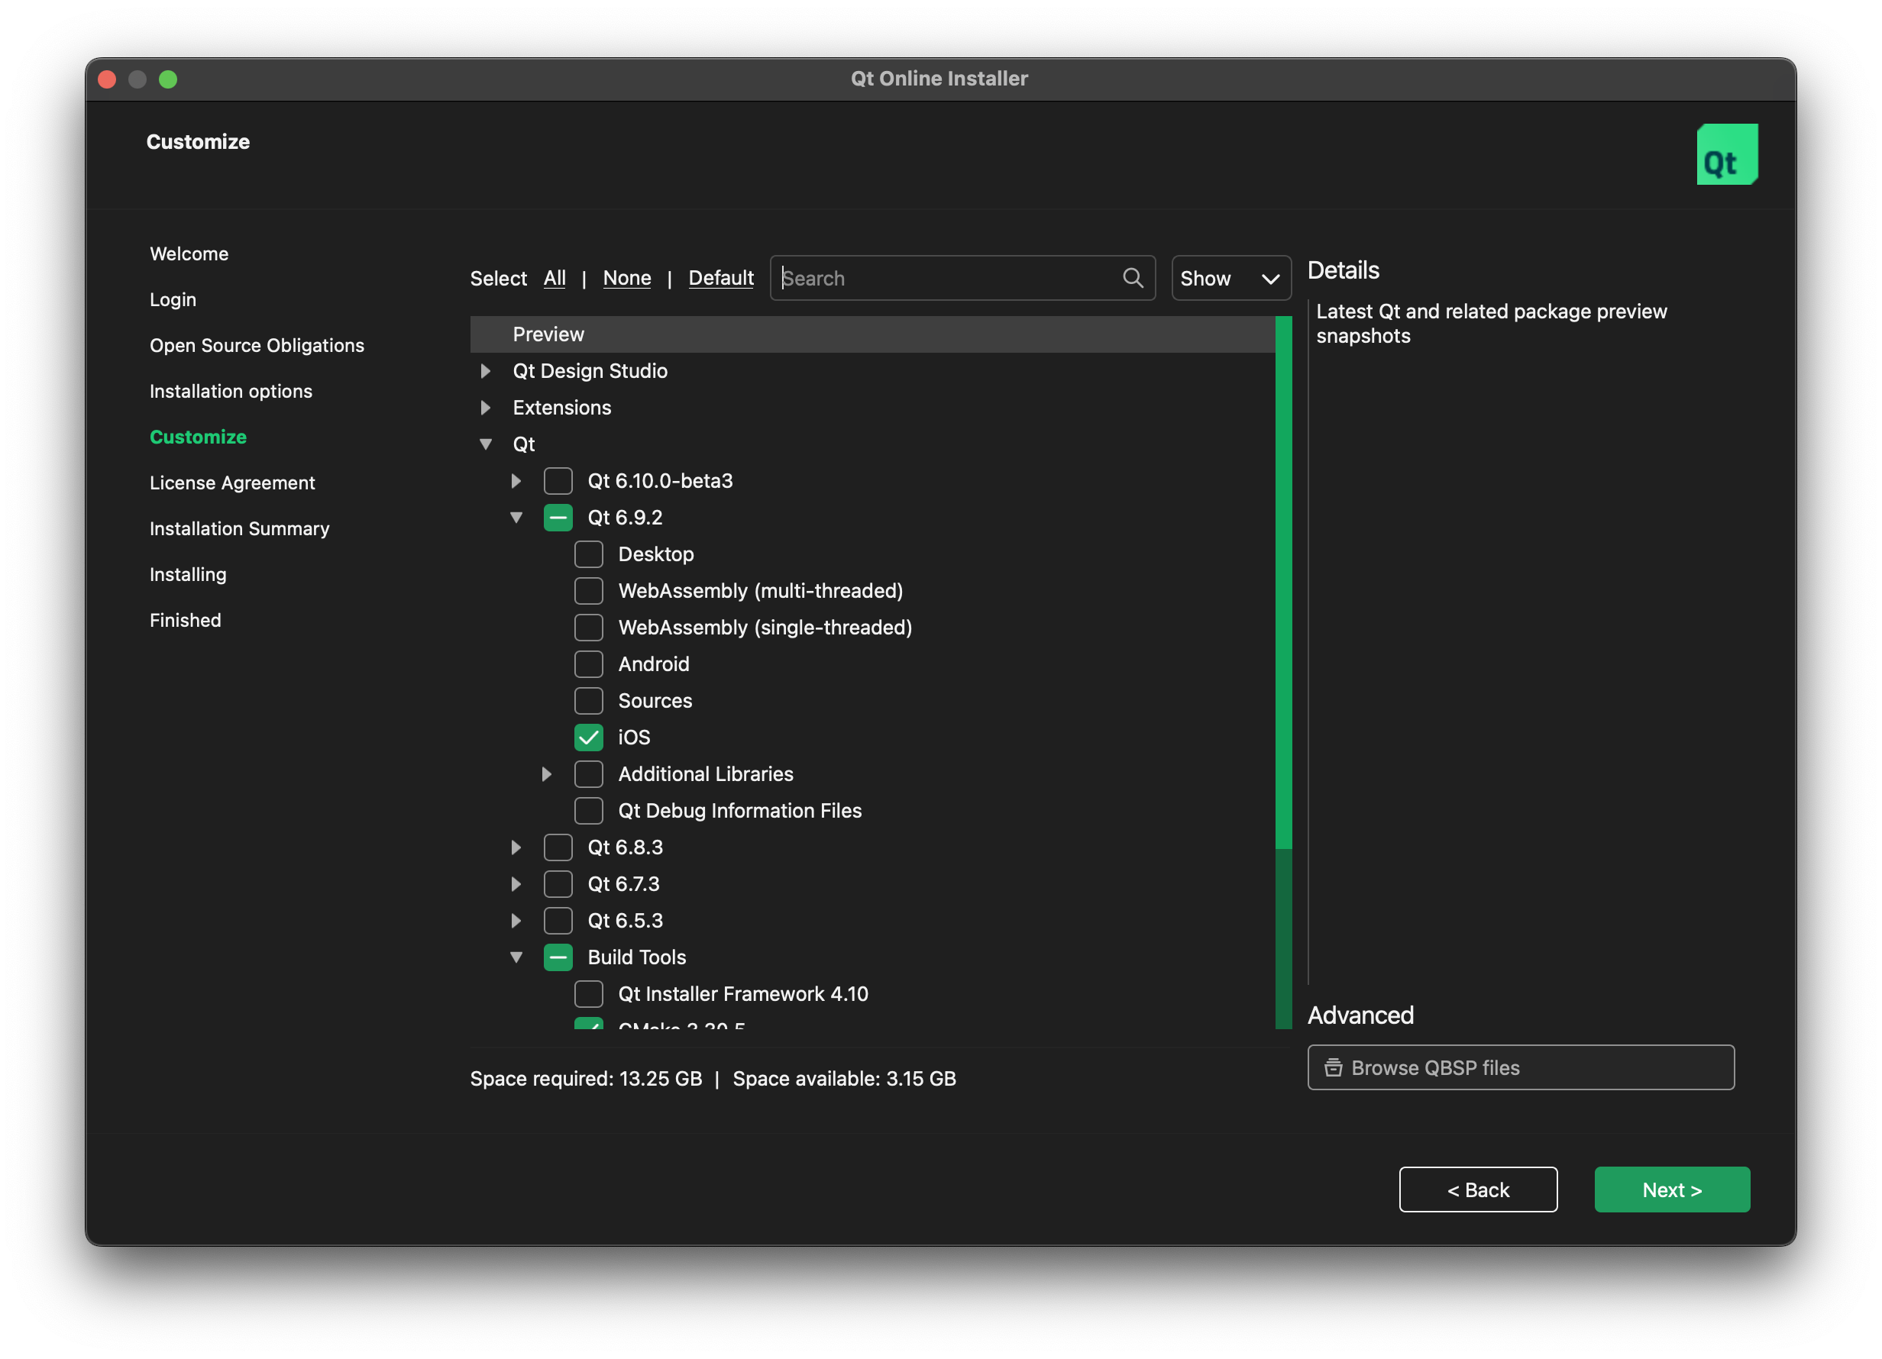Click the search magnifier icon

[x=1133, y=278]
